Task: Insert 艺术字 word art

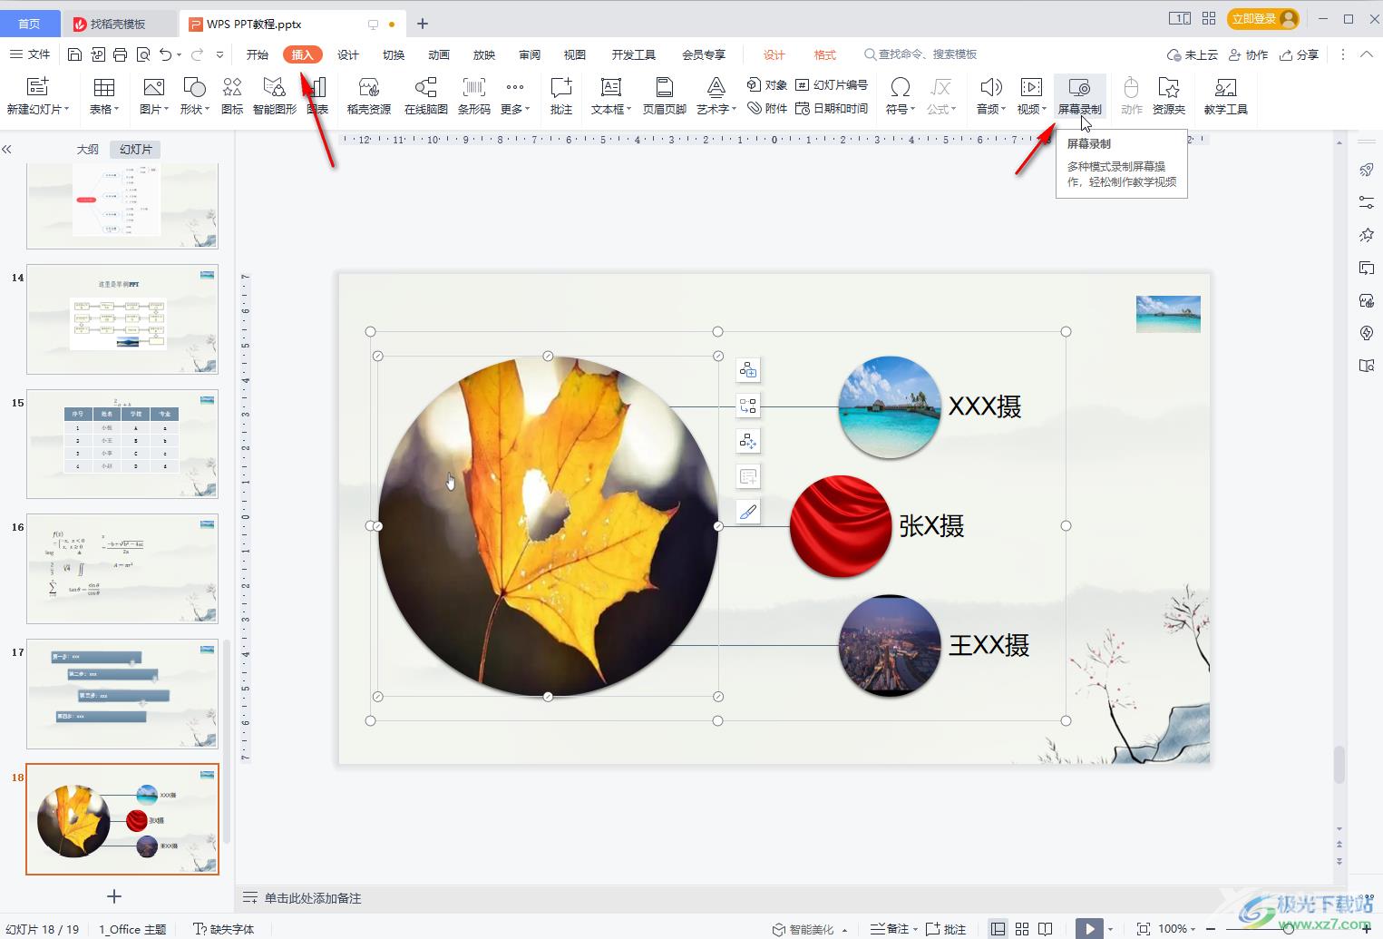Action: [x=716, y=96]
